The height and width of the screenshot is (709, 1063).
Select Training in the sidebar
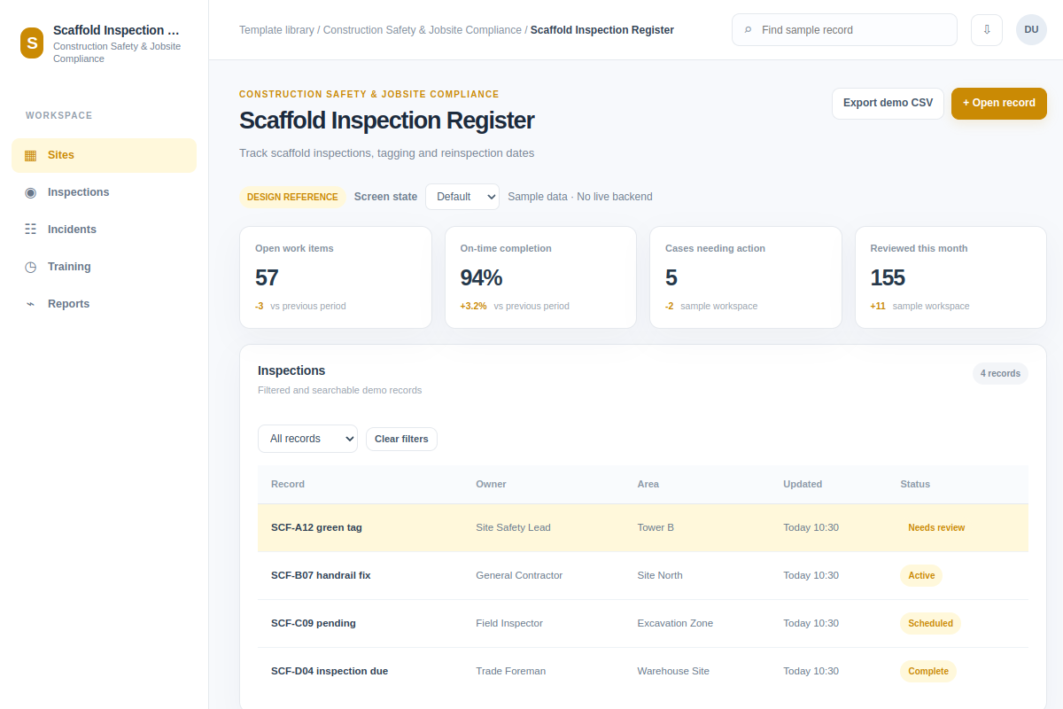point(104,267)
